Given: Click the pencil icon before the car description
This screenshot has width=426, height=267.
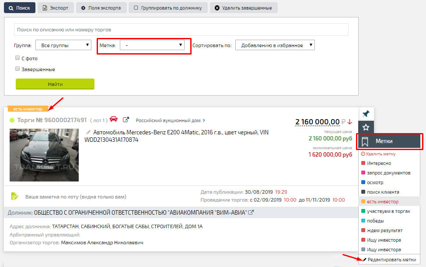Looking at the screenshot, I should click(x=88, y=132).
